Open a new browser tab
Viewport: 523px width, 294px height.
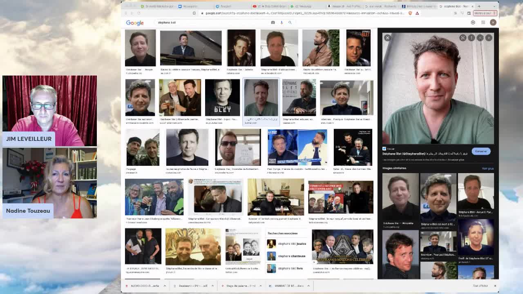click(x=479, y=6)
